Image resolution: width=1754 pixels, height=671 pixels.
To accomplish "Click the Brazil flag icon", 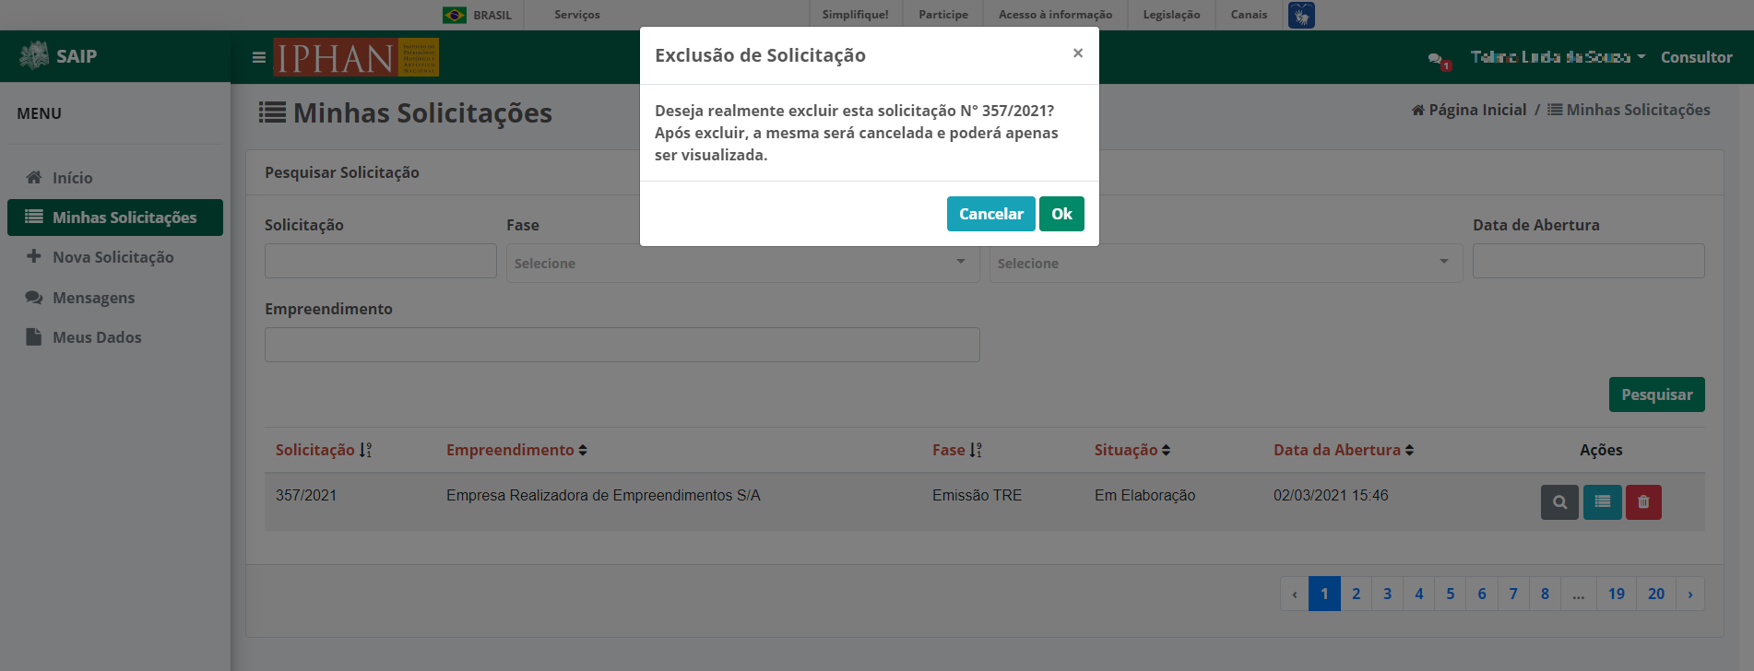I will [x=455, y=15].
